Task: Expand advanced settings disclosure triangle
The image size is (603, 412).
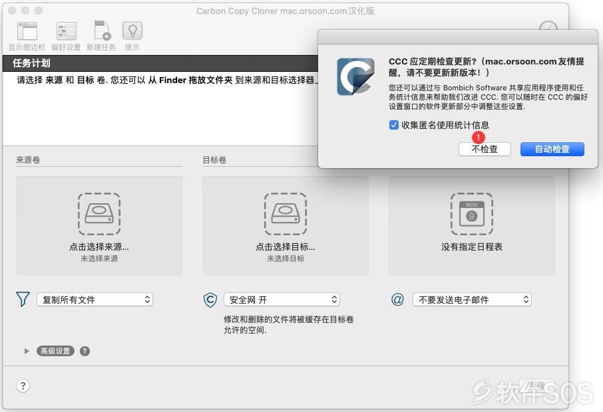Action: pyautogui.click(x=27, y=351)
